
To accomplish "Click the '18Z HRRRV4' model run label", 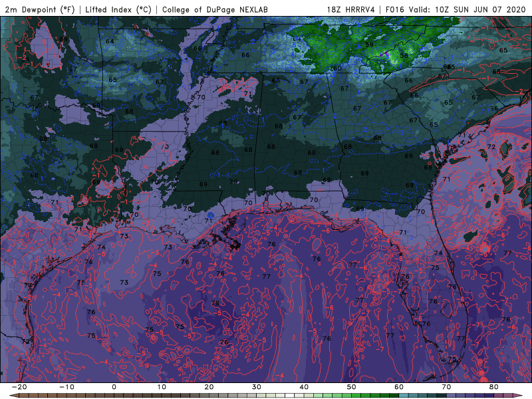I will tap(351, 9).
